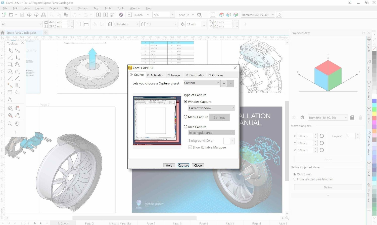Open the millimeters units dropdown
This screenshot has height=225, width=377.
tap(126, 24)
